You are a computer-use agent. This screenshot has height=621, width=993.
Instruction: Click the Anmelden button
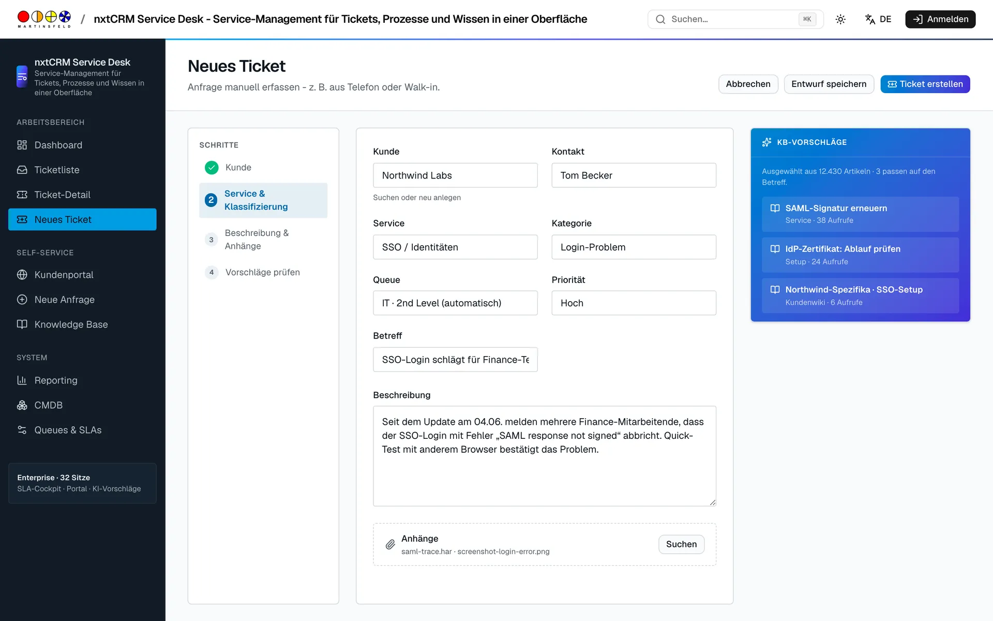tap(940, 19)
